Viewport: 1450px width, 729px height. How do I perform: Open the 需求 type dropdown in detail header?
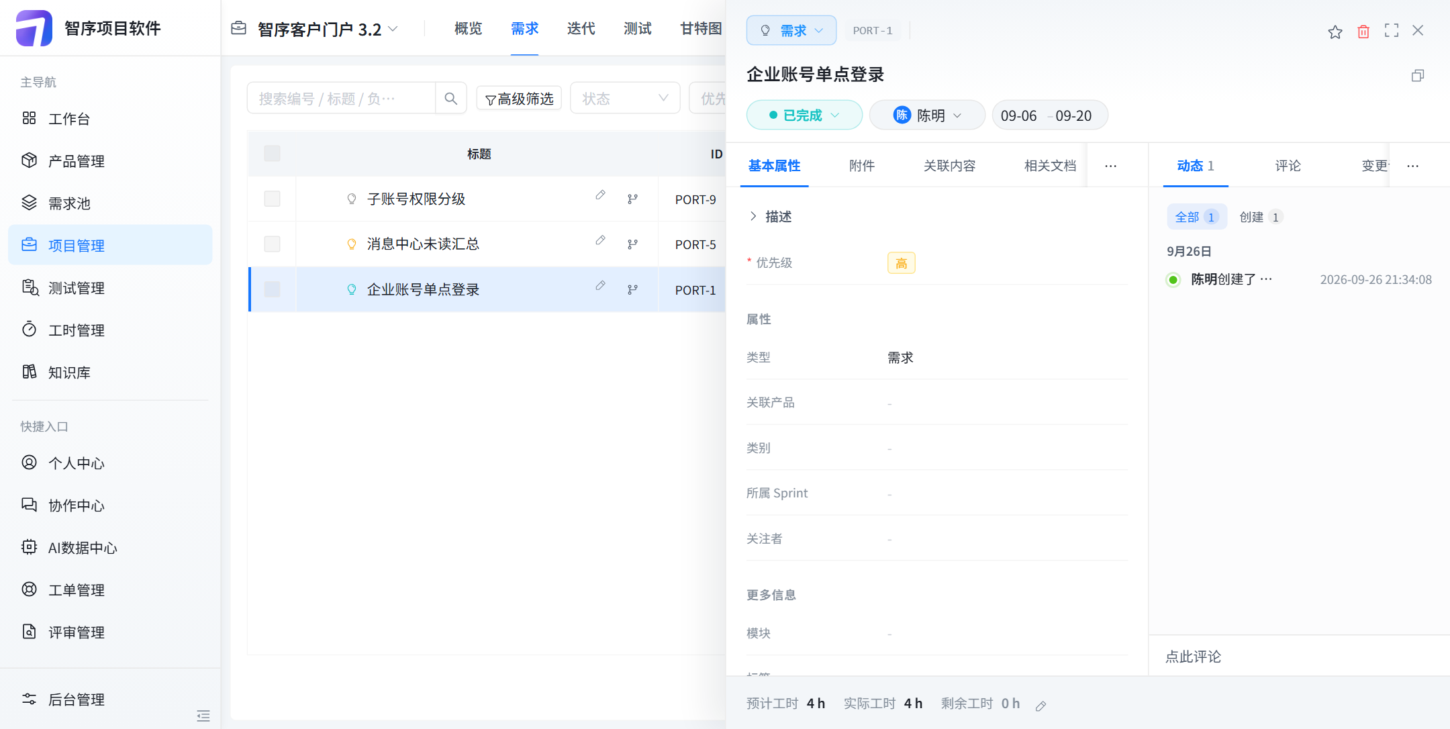pos(791,30)
